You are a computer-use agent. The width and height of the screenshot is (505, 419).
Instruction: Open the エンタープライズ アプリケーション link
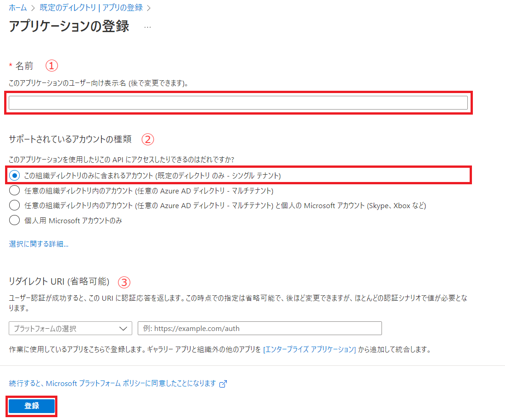tap(309, 349)
